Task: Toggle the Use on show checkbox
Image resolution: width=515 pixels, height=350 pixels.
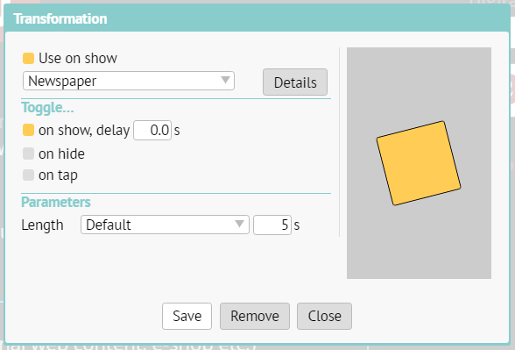Action: click(x=29, y=58)
